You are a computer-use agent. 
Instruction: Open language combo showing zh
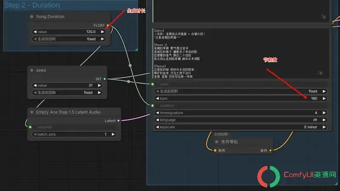tap(241, 120)
